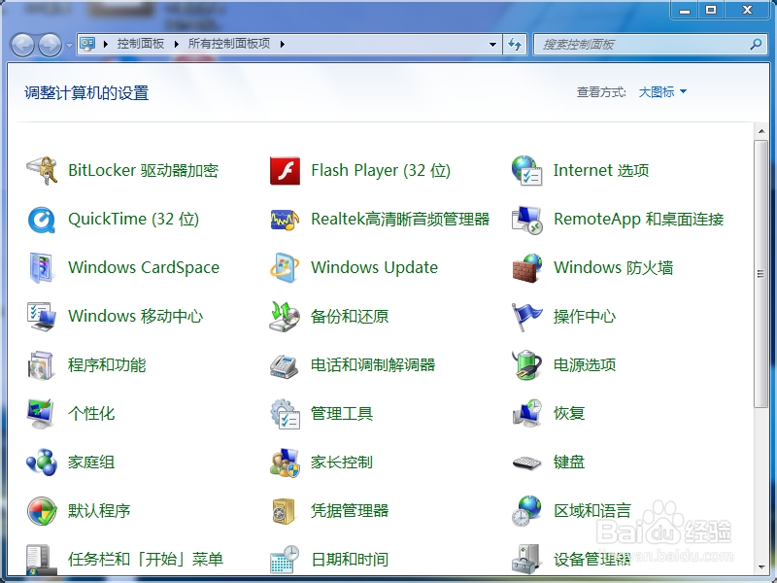This screenshot has width=777, height=583.
Task: Click the Control Panel icon in address bar
Action: point(87,44)
